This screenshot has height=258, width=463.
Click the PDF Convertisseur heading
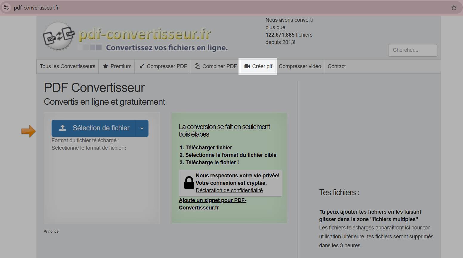pos(94,87)
